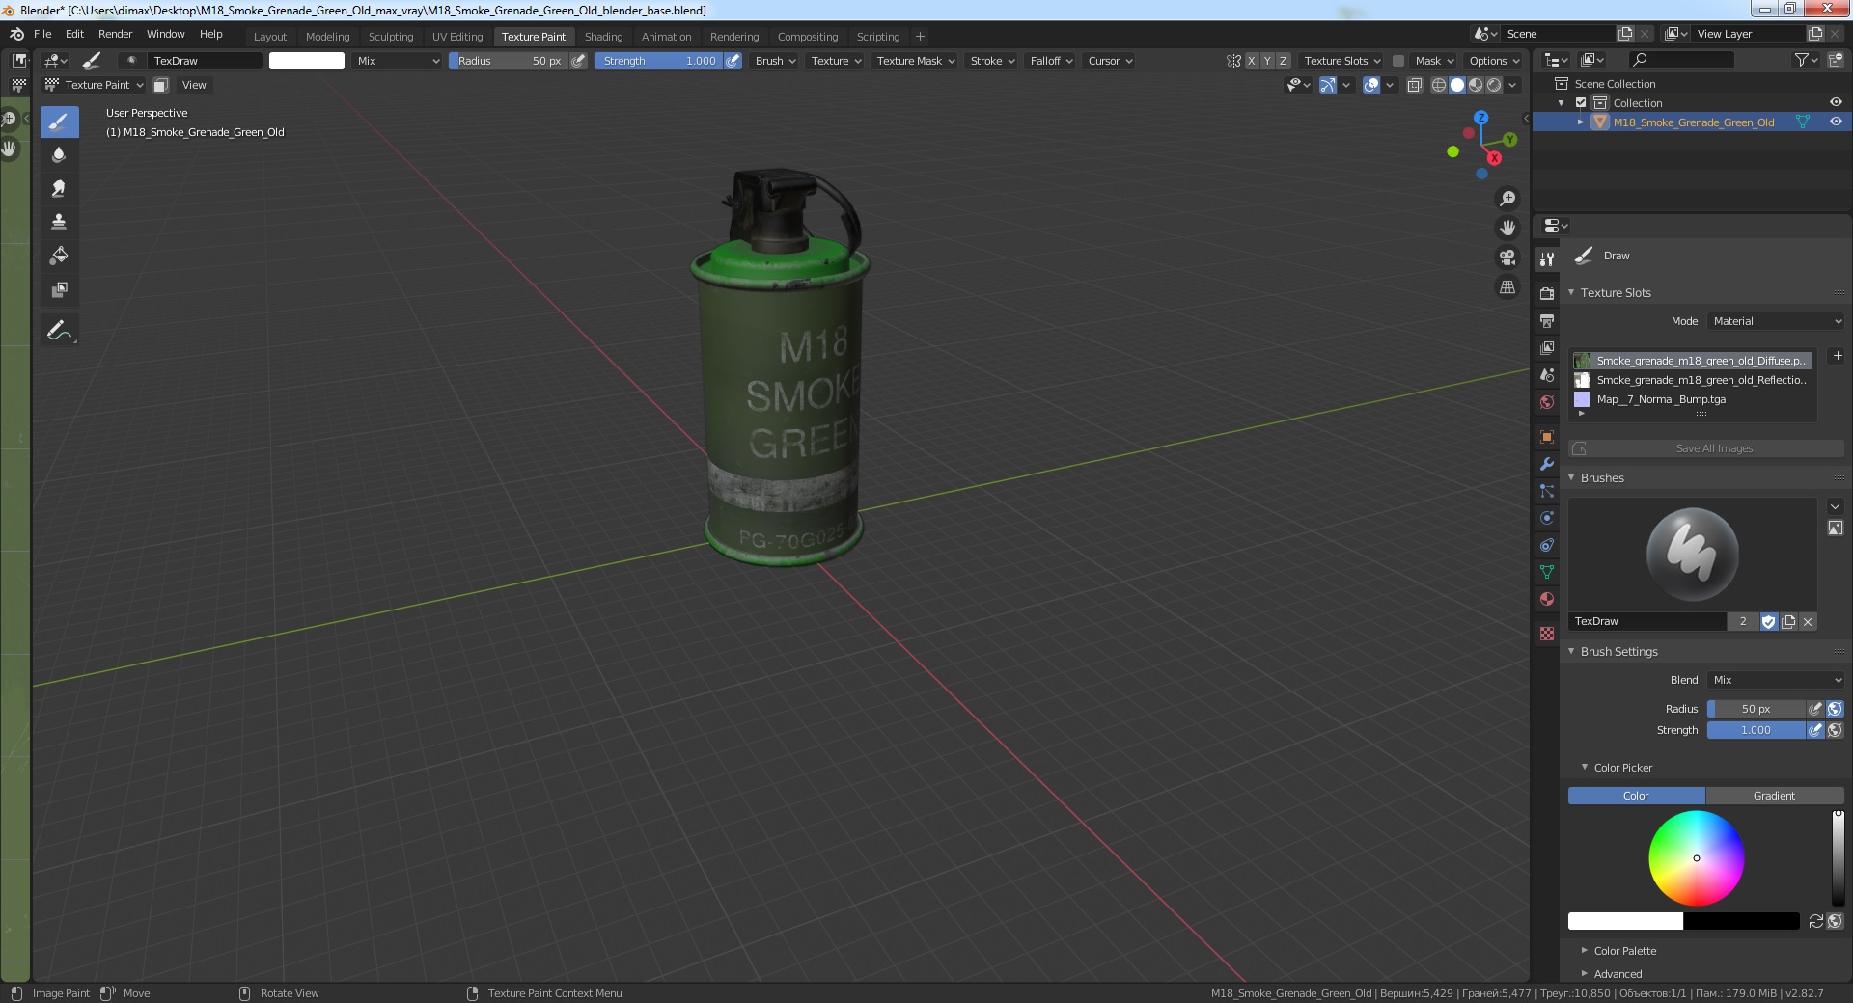Select the Clone stamp tool
The image size is (1853, 1003).
tap(59, 222)
